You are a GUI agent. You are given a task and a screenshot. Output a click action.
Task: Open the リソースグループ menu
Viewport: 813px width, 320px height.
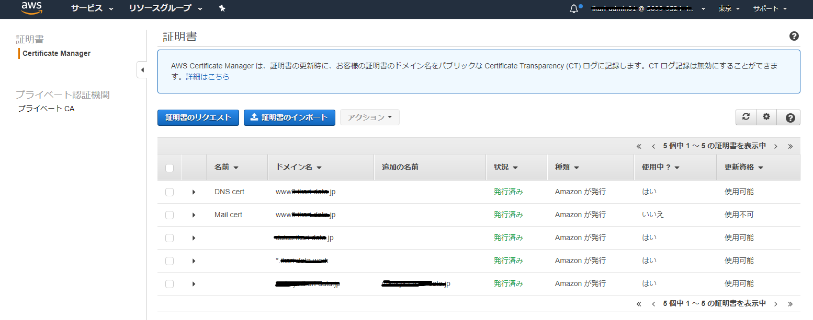pos(166,9)
